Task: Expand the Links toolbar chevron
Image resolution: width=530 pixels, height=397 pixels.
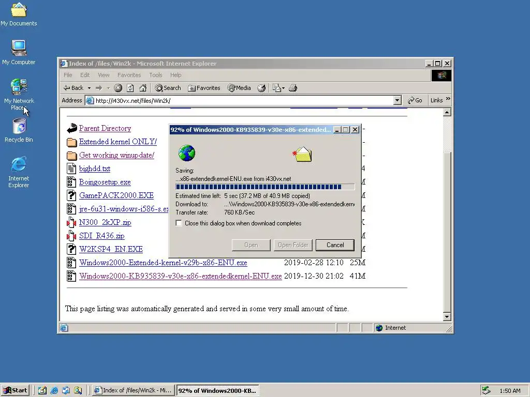Action: pos(448,99)
